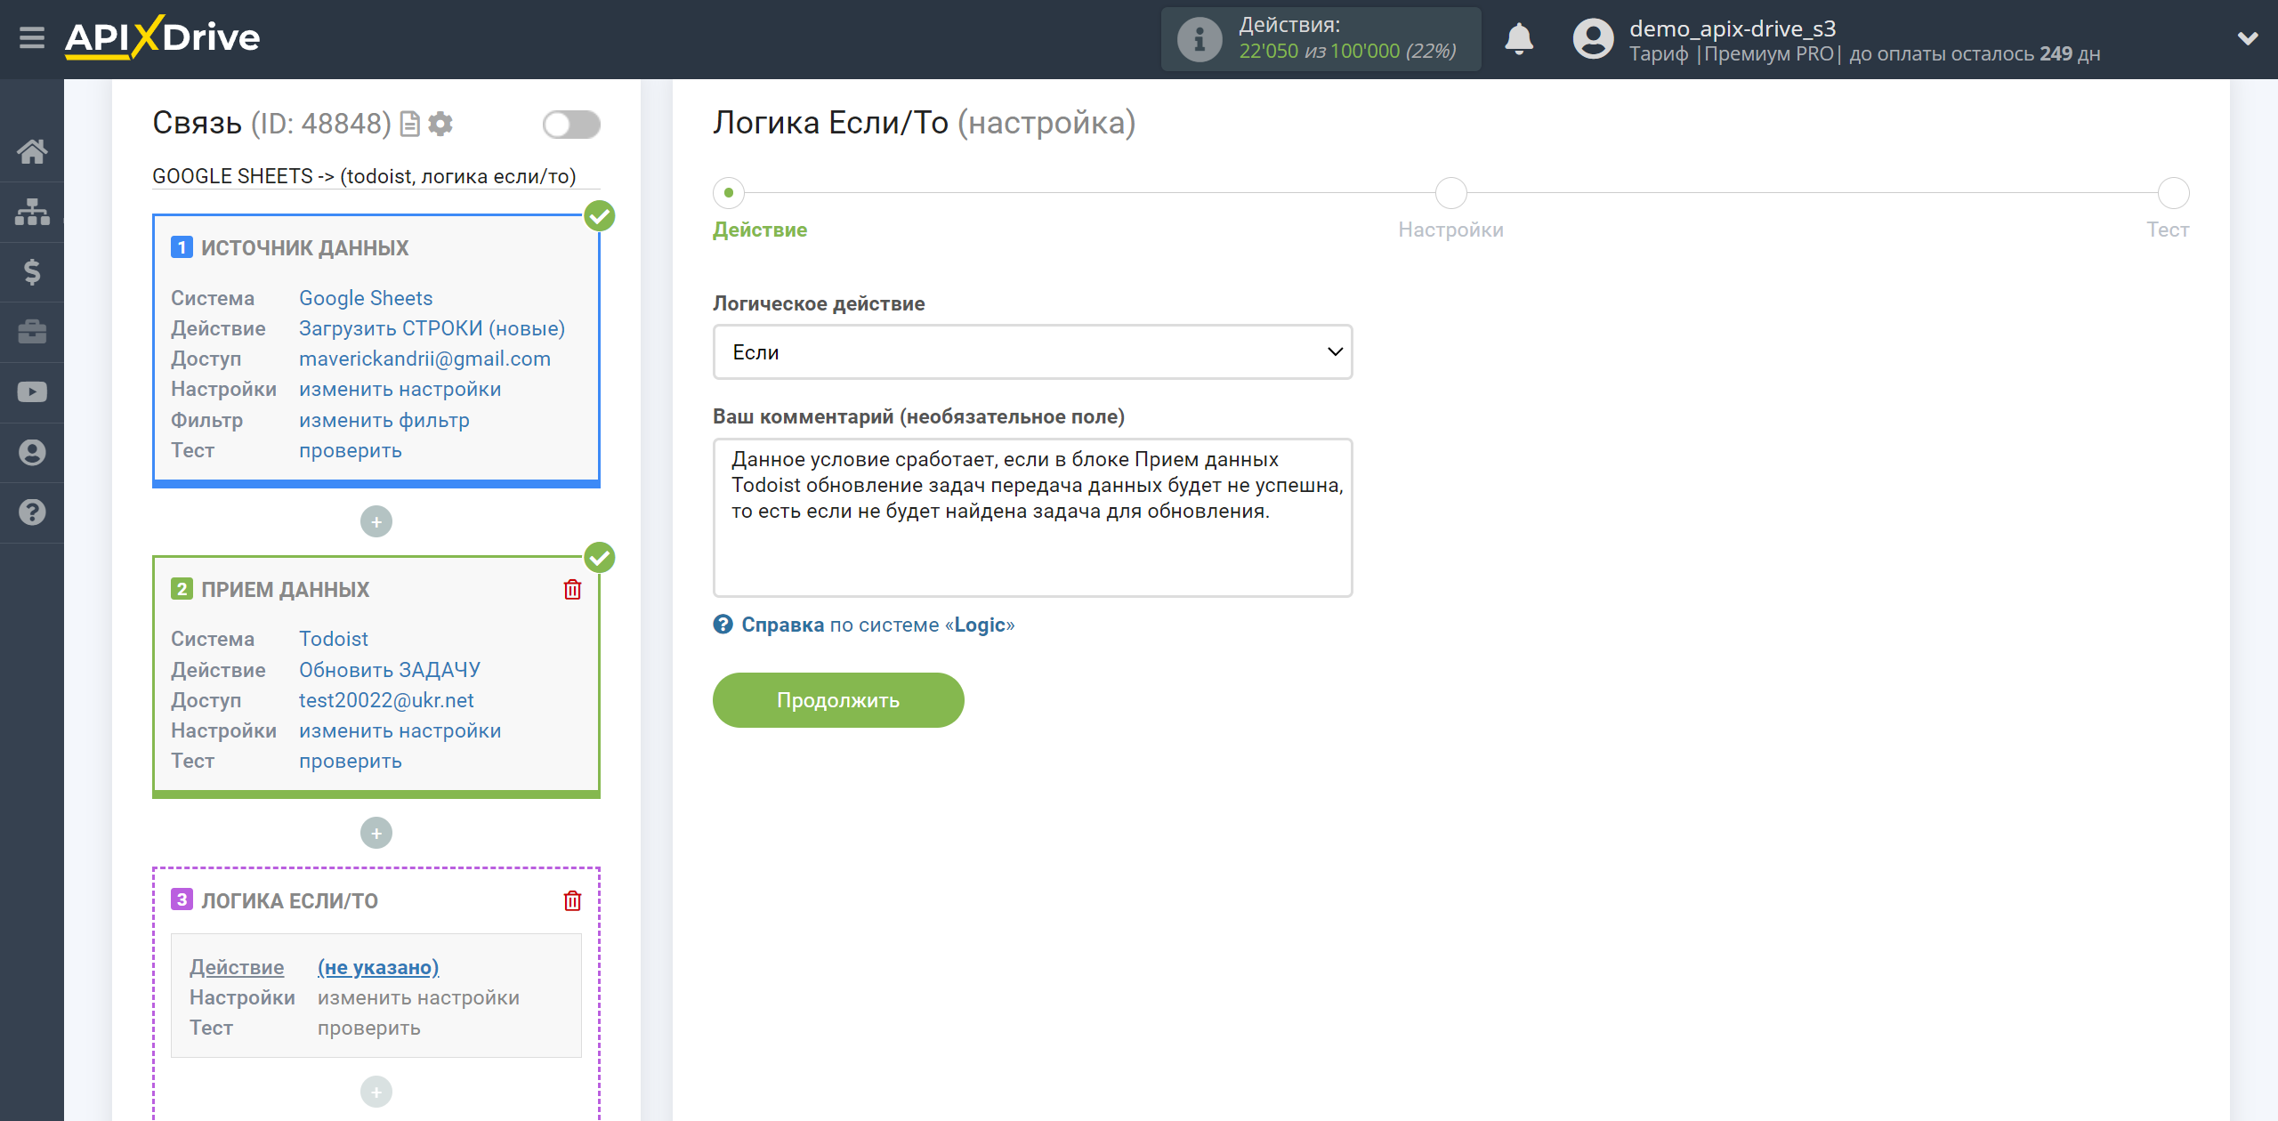The width and height of the screenshot is (2278, 1121).
Task: Open the Логическое действие dropdown
Action: tap(1032, 352)
